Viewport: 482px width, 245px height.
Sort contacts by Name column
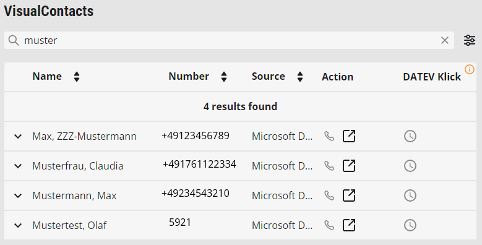(x=77, y=77)
